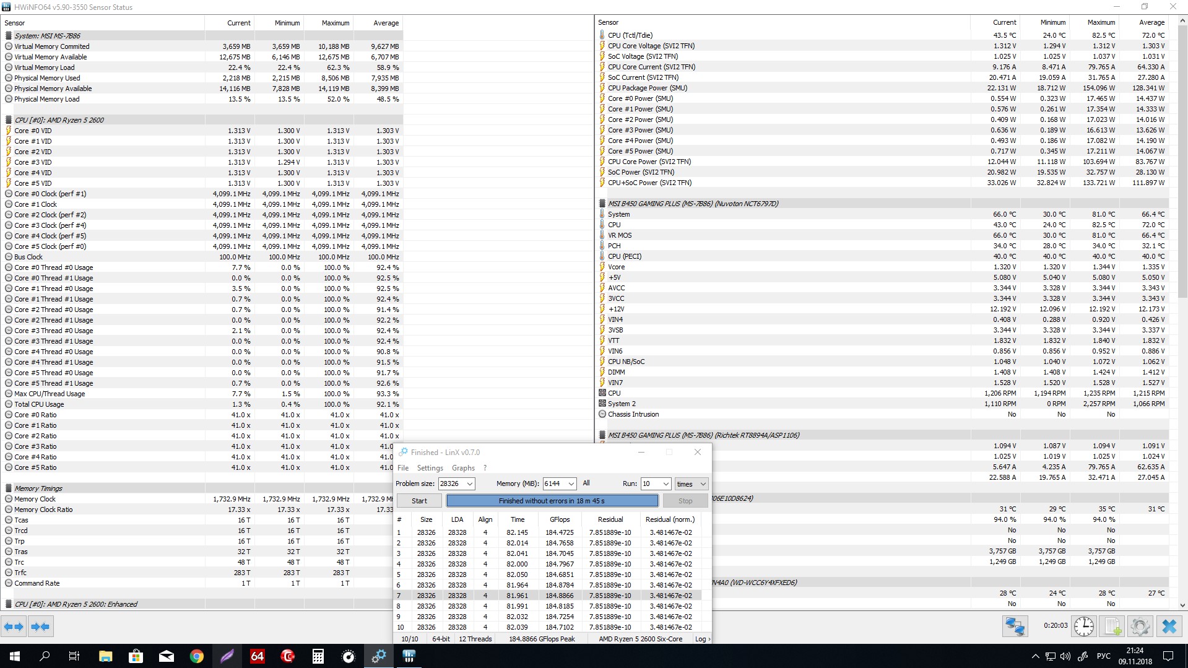Switch to HWiNFO via the blue bars taskbar icon
1188x668 pixels.
(409, 656)
